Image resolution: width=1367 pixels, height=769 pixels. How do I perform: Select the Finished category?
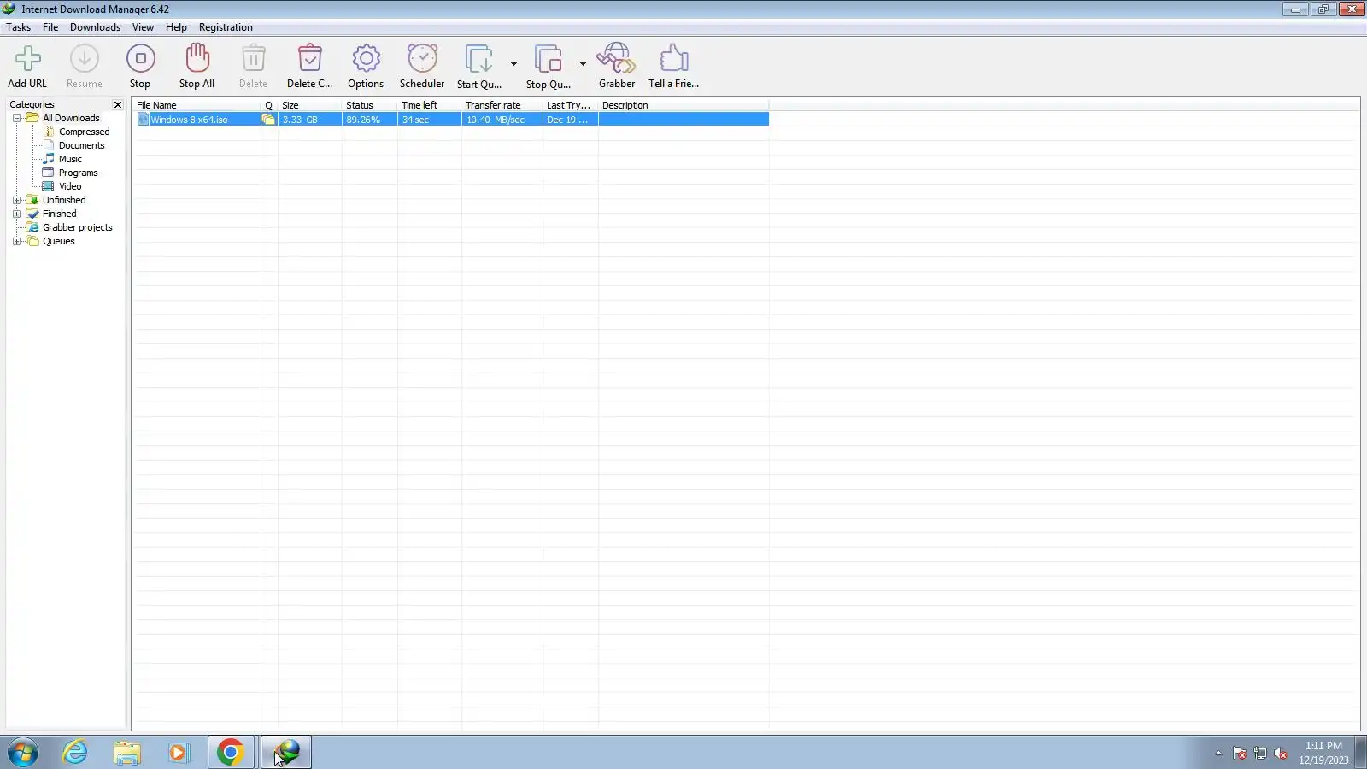59,214
